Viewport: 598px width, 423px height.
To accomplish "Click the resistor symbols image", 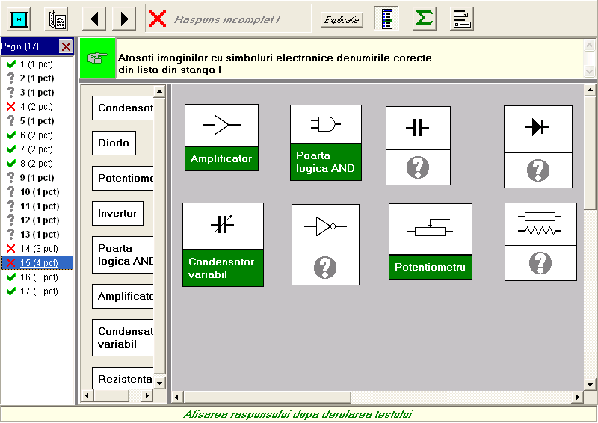I will pyautogui.click(x=540, y=224).
